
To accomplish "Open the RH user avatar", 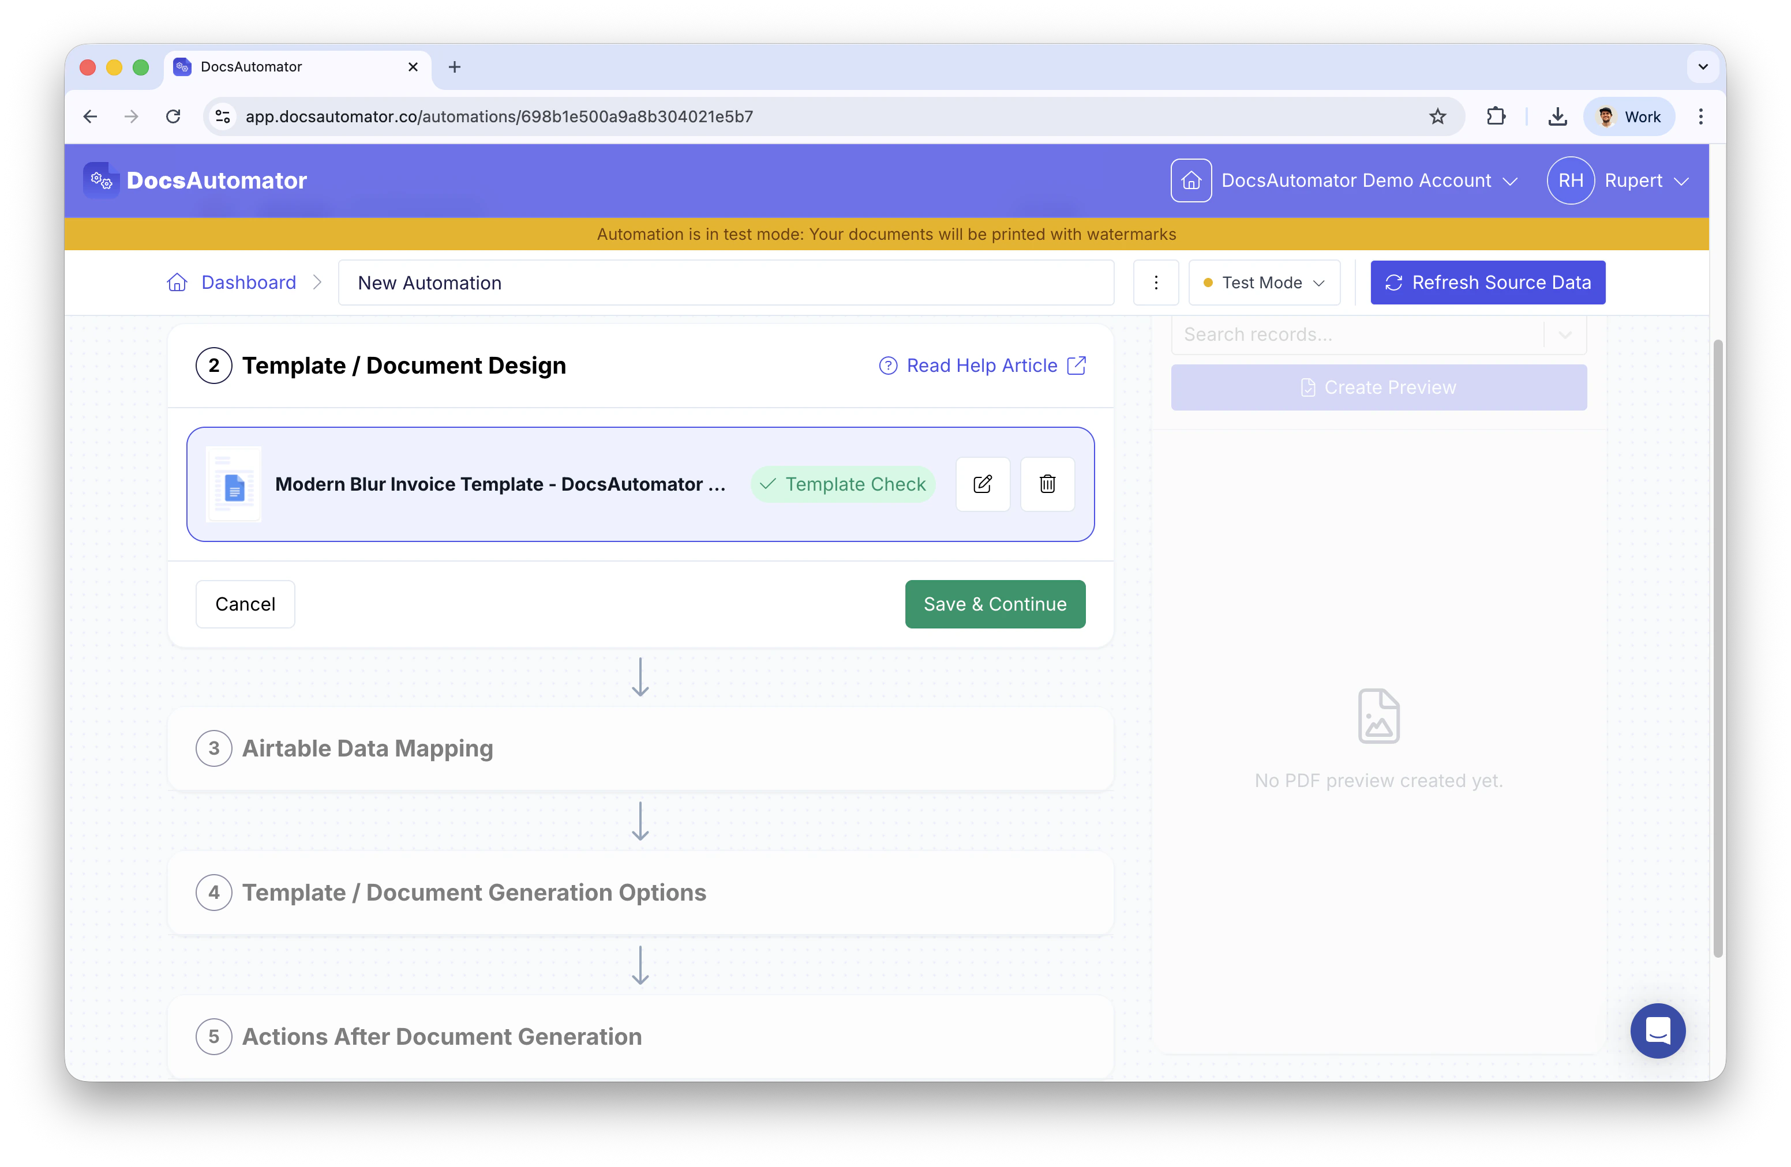I will pyautogui.click(x=1571, y=180).
